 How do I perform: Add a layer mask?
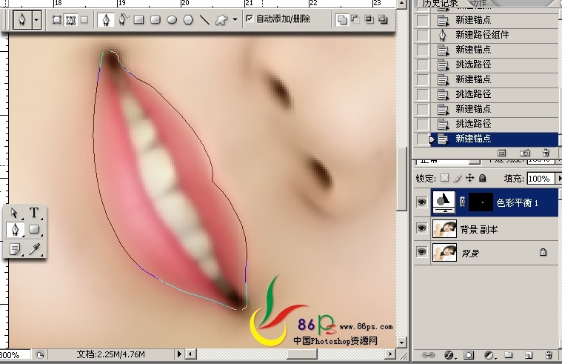[469, 355]
